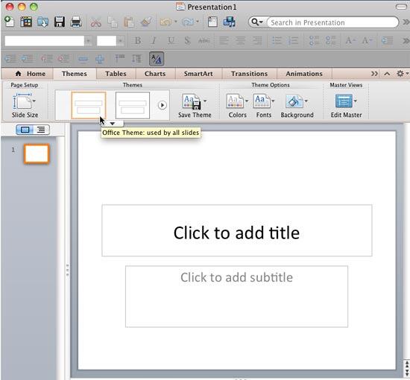Click in the Search in Presentation field
The height and width of the screenshot is (380, 410).
(332, 22)
